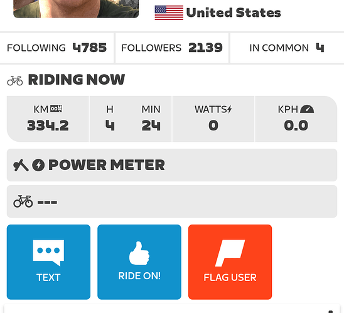Click the lightning bolt next to WATTS

(x=230, y=109)
